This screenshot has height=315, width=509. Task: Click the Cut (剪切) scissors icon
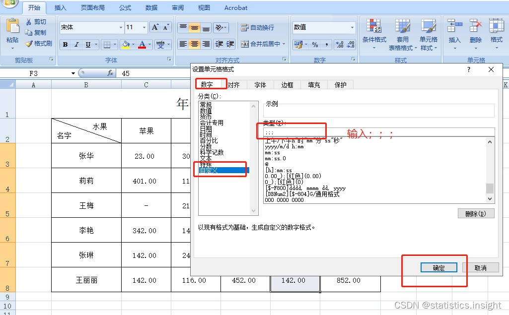pyautogui.click(x=29, y=22)
